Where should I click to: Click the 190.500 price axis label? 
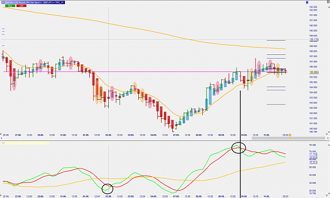[313, 26]
